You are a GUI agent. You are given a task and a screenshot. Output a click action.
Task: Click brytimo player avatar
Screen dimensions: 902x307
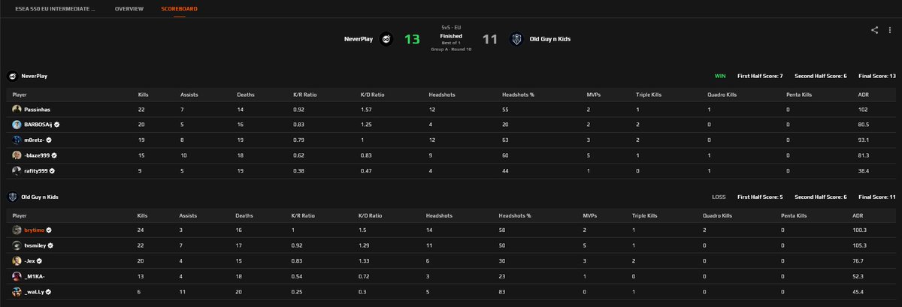point(17,230)
